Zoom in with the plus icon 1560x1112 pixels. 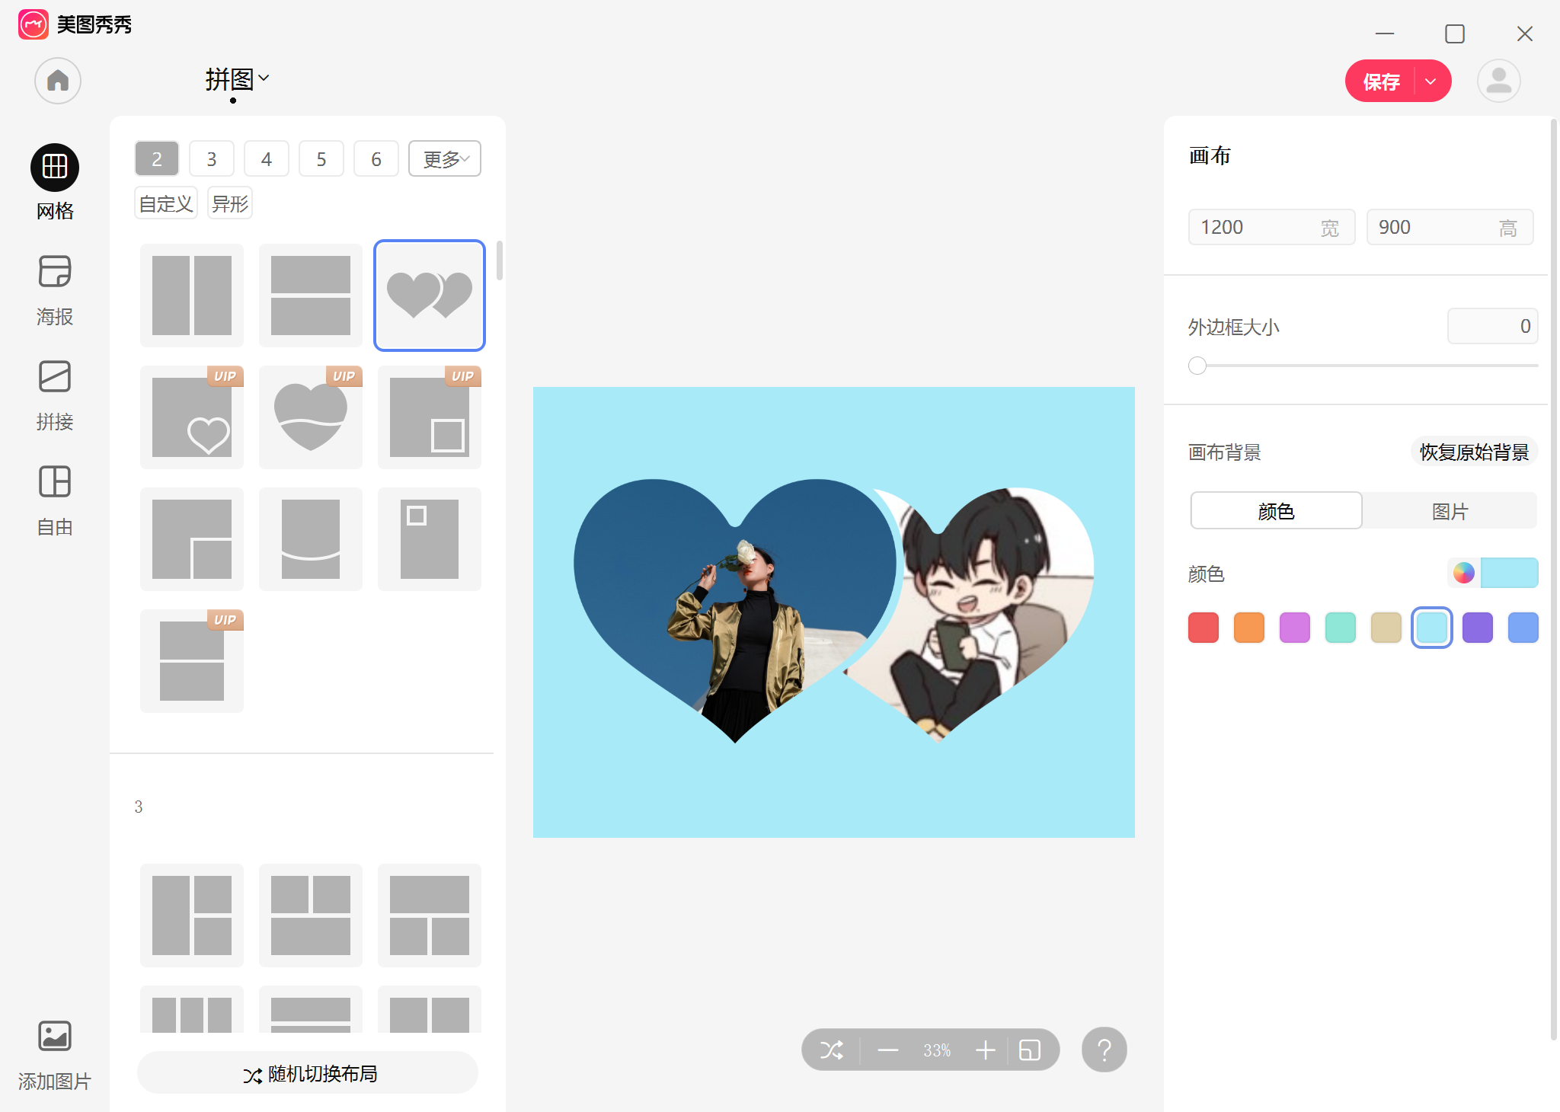coord(986,1050)
